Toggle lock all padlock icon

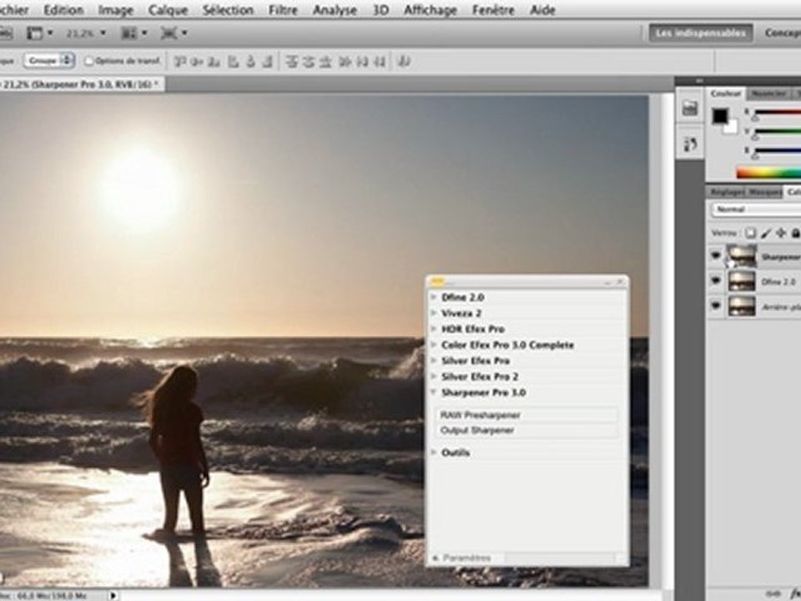tap(795, 233)
